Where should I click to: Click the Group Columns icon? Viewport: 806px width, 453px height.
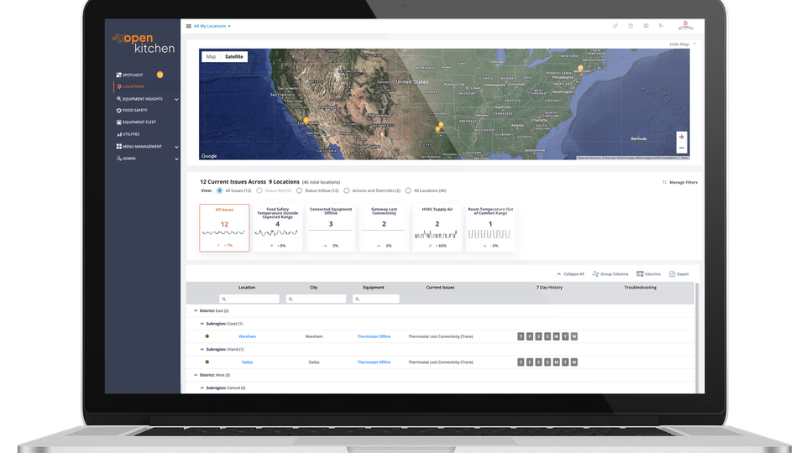(x=594, y=273)
